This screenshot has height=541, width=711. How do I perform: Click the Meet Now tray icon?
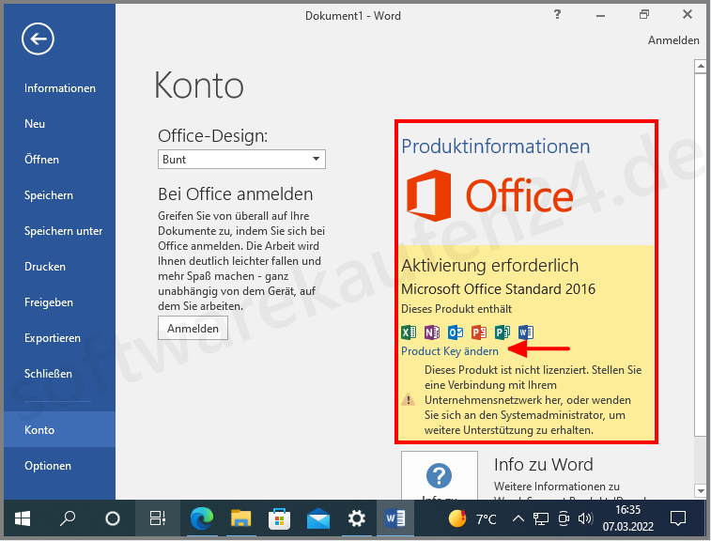tap(564, 518)
